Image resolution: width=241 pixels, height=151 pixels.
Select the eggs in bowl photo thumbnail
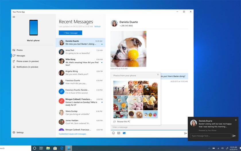click(x=135, y=114)
